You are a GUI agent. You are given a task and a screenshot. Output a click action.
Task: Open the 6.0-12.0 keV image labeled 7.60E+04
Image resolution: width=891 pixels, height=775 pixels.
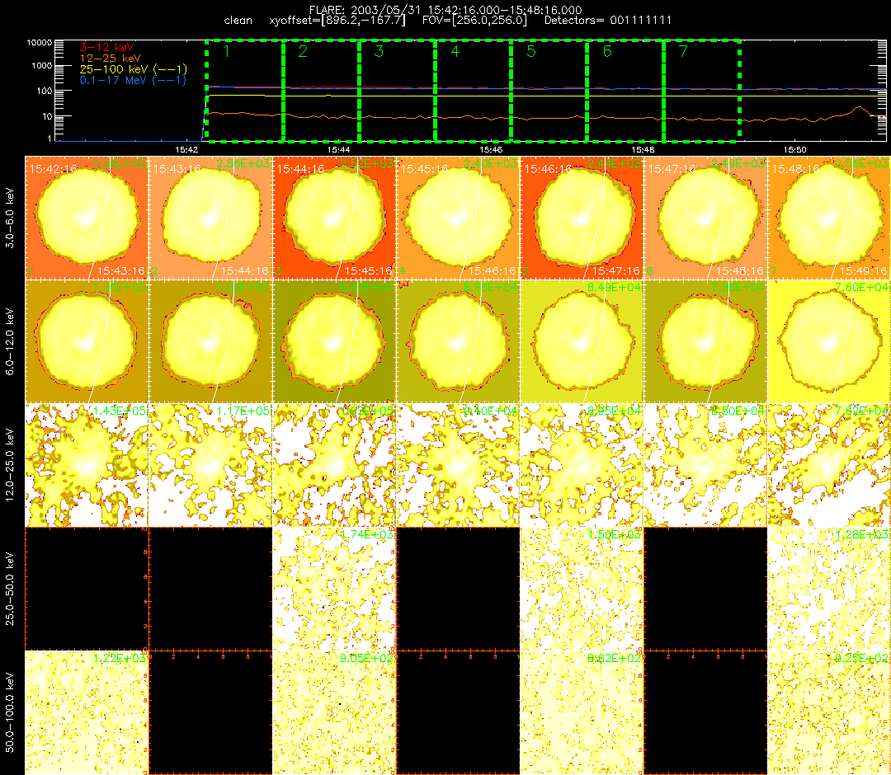tap(829, 342)
